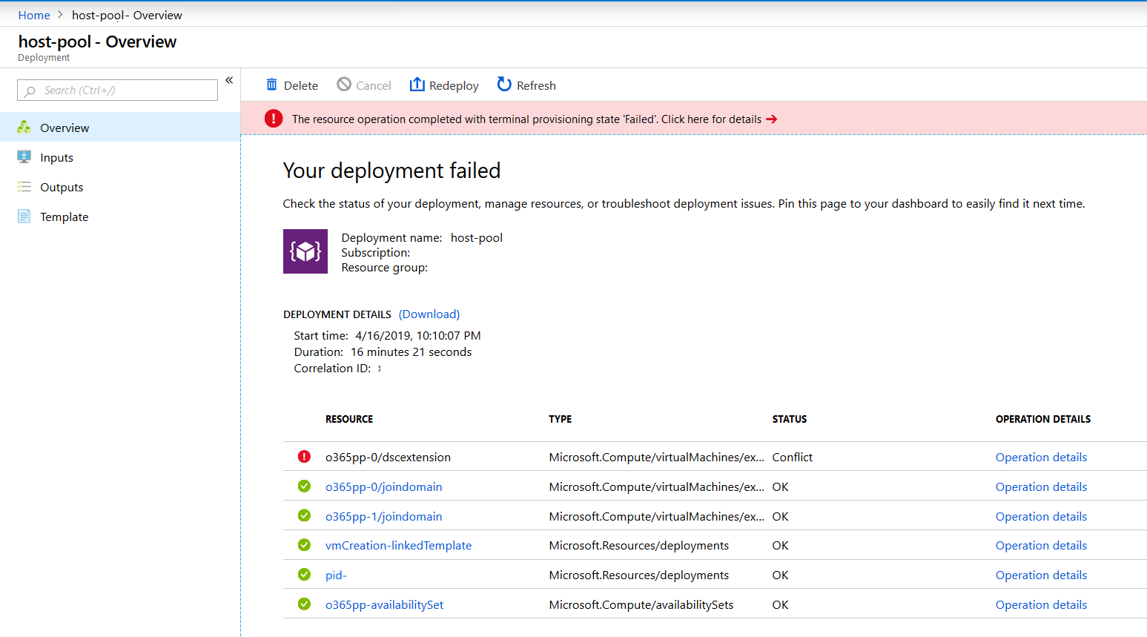Click the Delete toolbar button label
This screenshot has width=1147, height=637.
tap(301, 85)
